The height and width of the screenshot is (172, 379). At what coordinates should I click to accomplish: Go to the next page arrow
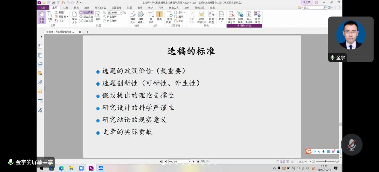click(x=194, y=162)
